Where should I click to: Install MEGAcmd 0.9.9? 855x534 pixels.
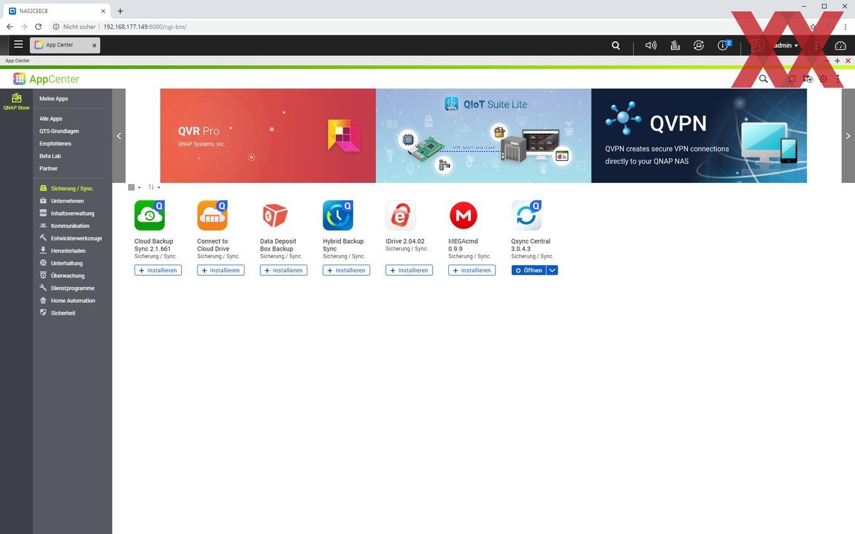[472, 270]
